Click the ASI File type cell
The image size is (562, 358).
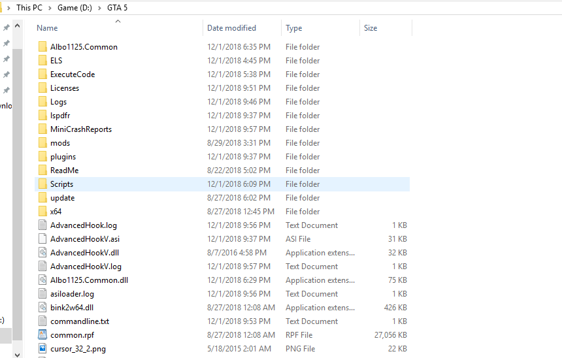click(x=298, y=238)
